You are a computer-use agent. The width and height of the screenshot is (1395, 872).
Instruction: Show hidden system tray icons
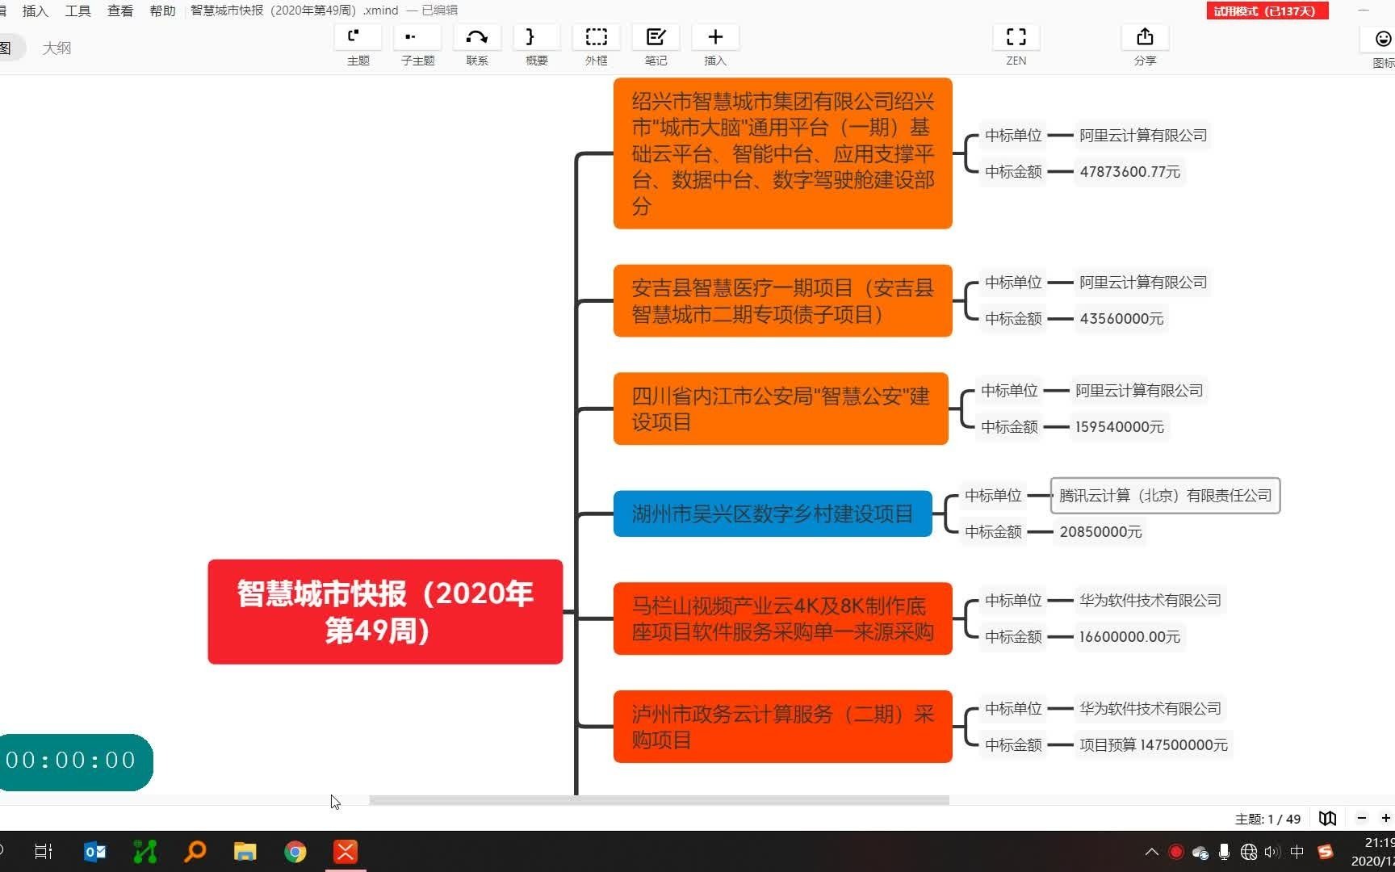pyautogui.click(x=1152, y=852)
